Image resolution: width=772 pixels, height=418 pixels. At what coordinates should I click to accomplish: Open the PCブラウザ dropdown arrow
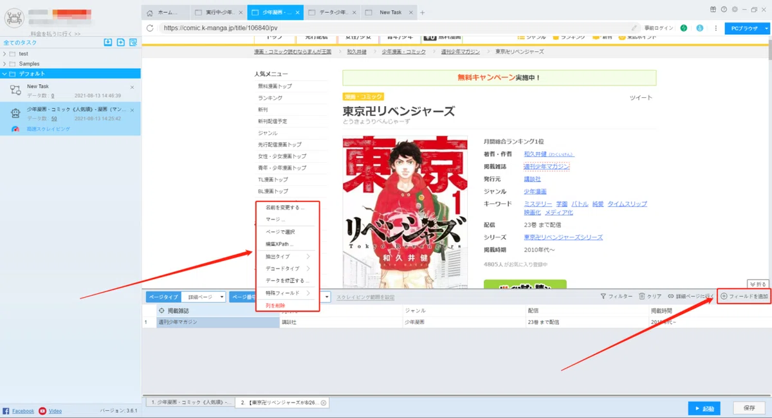click(x=766, y=28)
